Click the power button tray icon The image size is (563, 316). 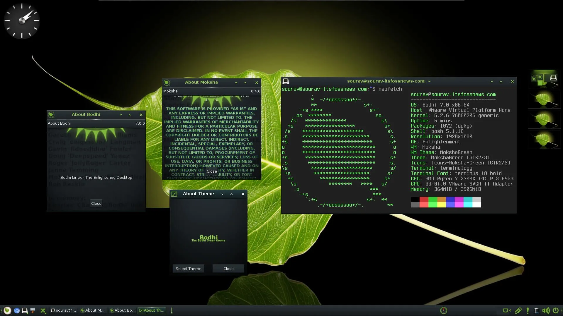pyautogui.click(x=556, y=310)
